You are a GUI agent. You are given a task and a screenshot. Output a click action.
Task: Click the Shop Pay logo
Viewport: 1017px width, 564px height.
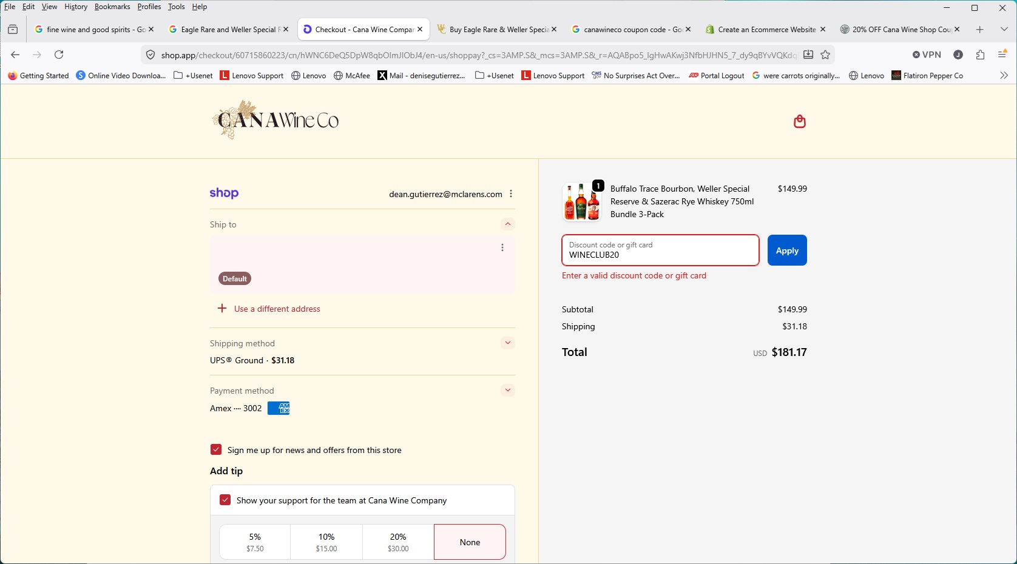point(224,193)
